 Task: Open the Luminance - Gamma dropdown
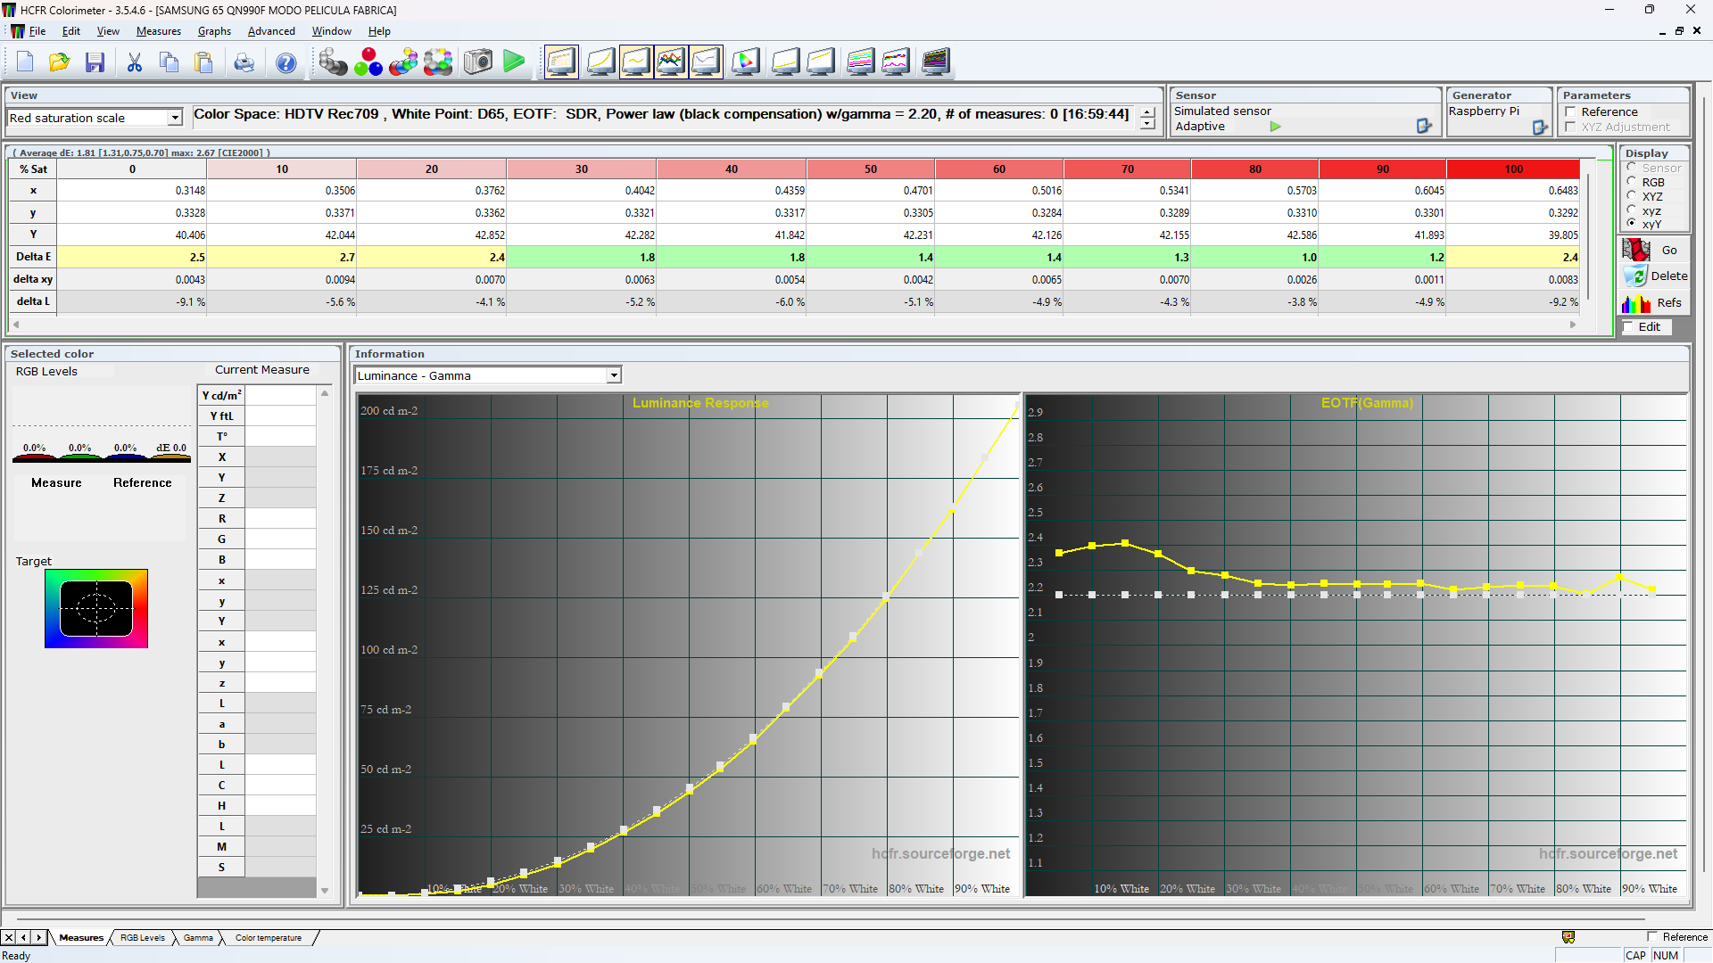[x=614, y=375]
